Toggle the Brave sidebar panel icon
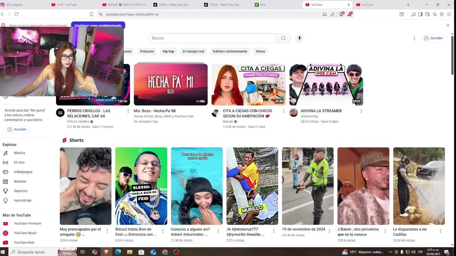456x256 pixels. point(420,14)
